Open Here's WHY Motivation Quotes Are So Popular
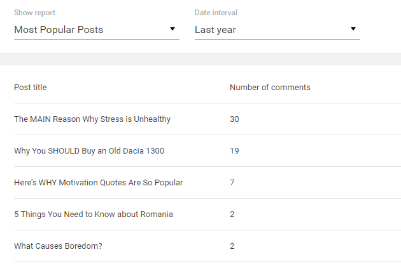 tap(99, 183)
